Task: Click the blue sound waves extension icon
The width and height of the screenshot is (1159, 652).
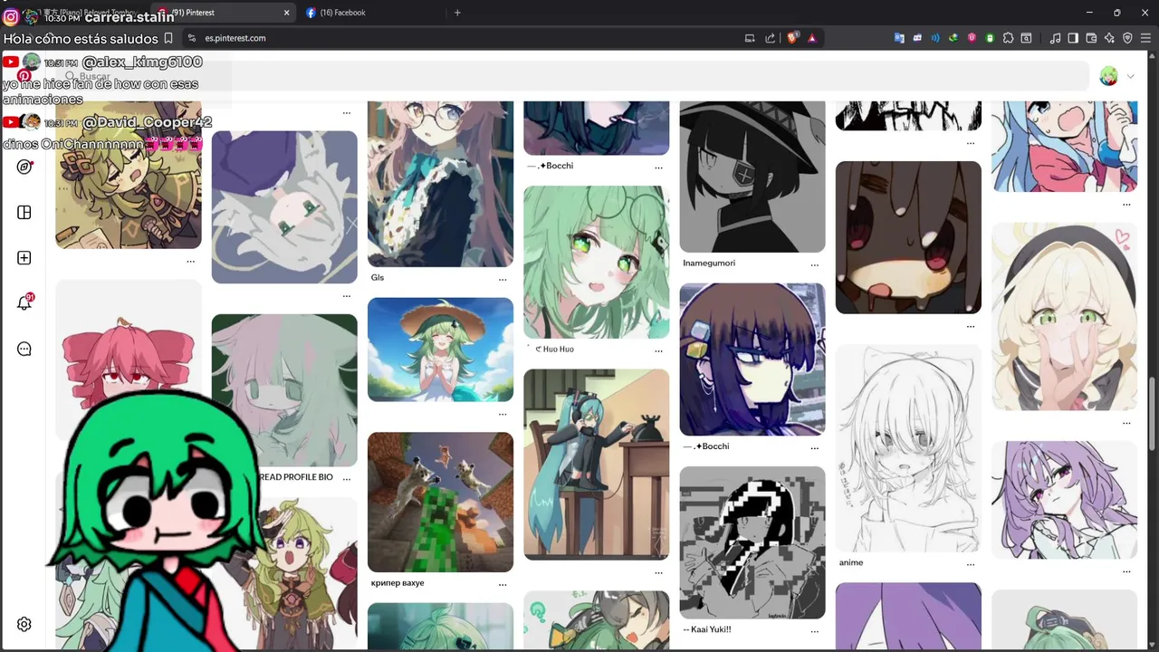Action: pyautogui.click(x=935, y=38)
